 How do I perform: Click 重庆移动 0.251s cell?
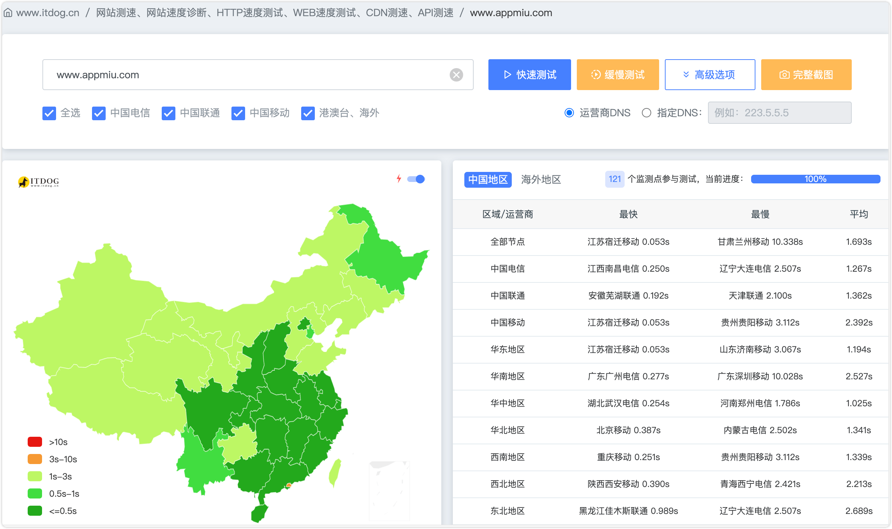tap(628, 457)
